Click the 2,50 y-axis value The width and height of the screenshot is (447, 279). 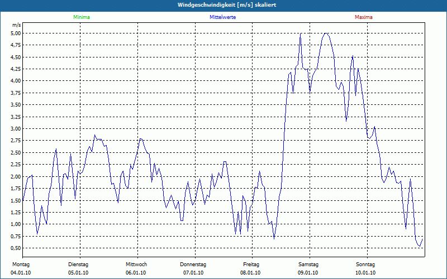point(16,152)
